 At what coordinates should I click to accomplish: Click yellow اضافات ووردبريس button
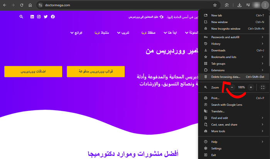click(x=33, y=72)
